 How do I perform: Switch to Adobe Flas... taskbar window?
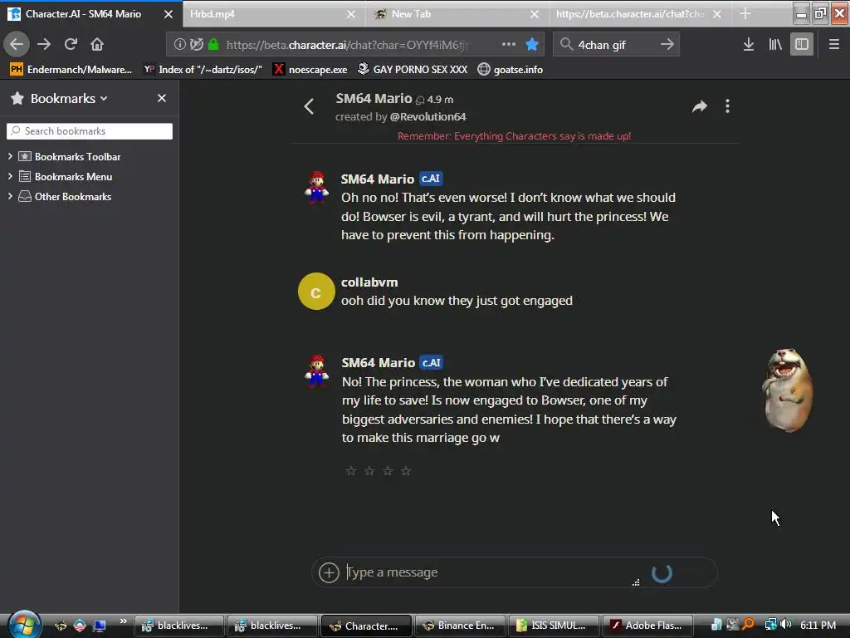coord(647,626)
